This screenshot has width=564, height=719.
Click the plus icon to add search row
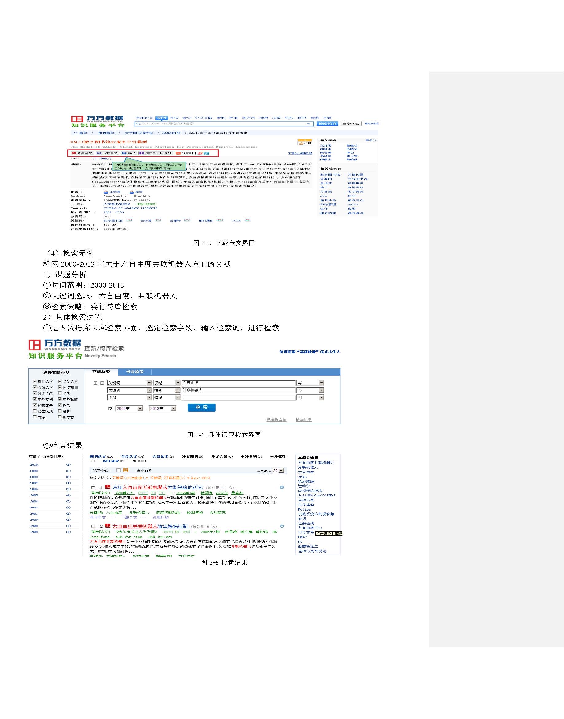[x=96, y=383]
